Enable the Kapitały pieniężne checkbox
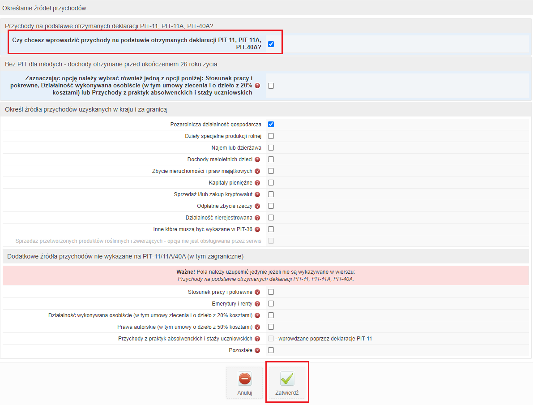The image size is (533, 405). click(271, 183)
